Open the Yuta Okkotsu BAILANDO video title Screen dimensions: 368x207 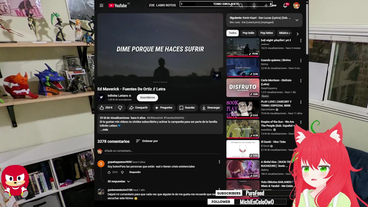pyautogui.click(x=277, y=184)
